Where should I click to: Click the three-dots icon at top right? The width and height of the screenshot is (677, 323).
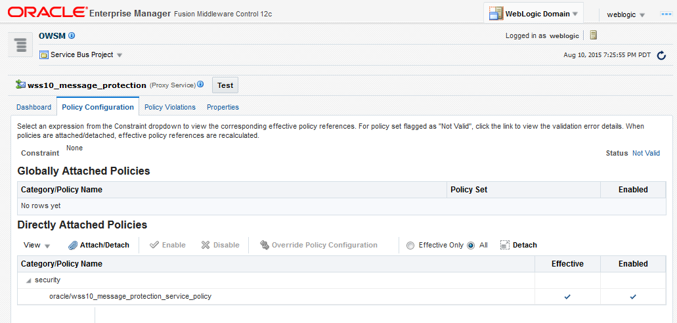(666, 14)
